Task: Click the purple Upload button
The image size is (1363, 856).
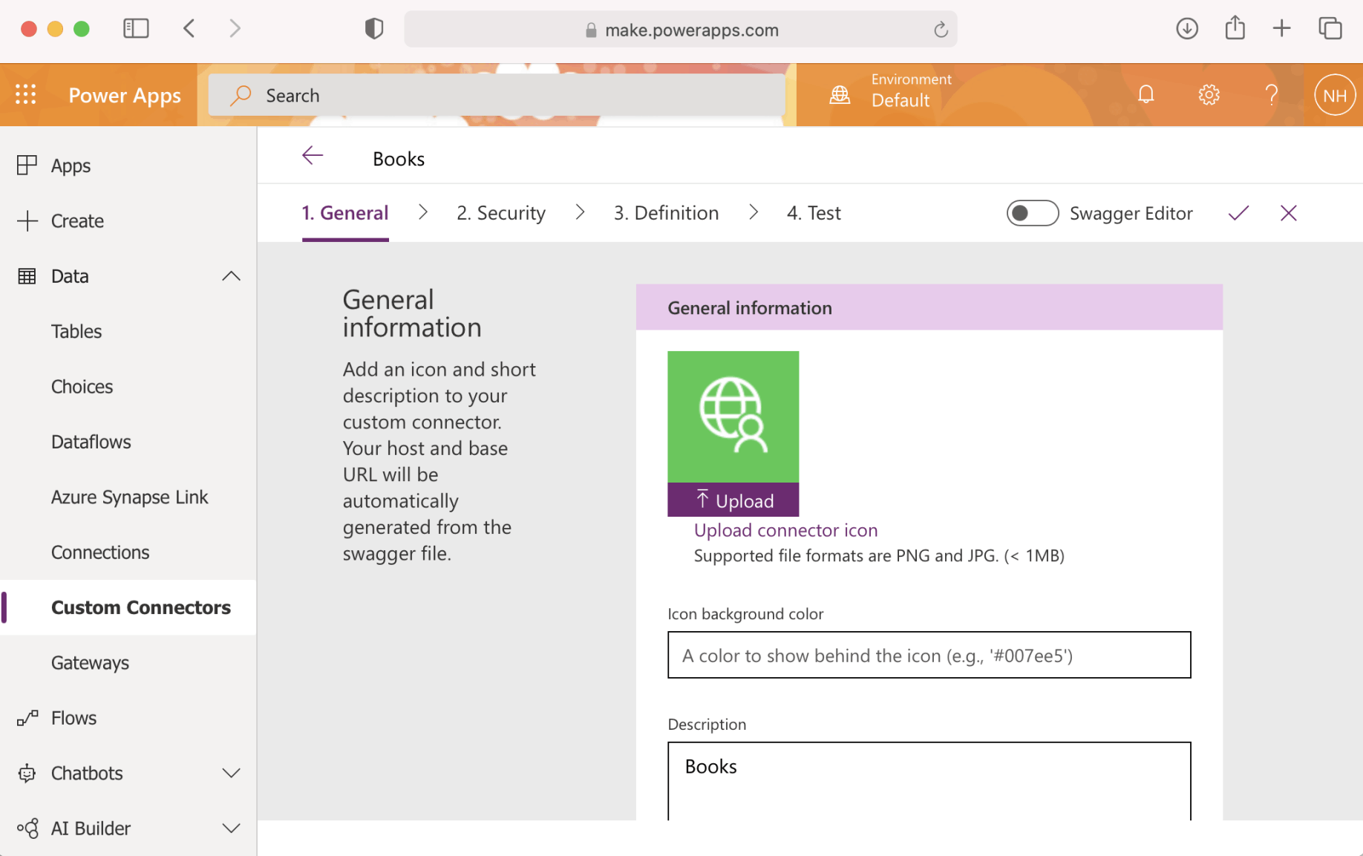Action: tap(733, 500)
